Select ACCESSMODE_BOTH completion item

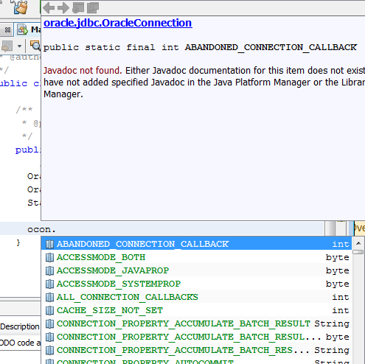pyautogui.click(x=197, y=257)
